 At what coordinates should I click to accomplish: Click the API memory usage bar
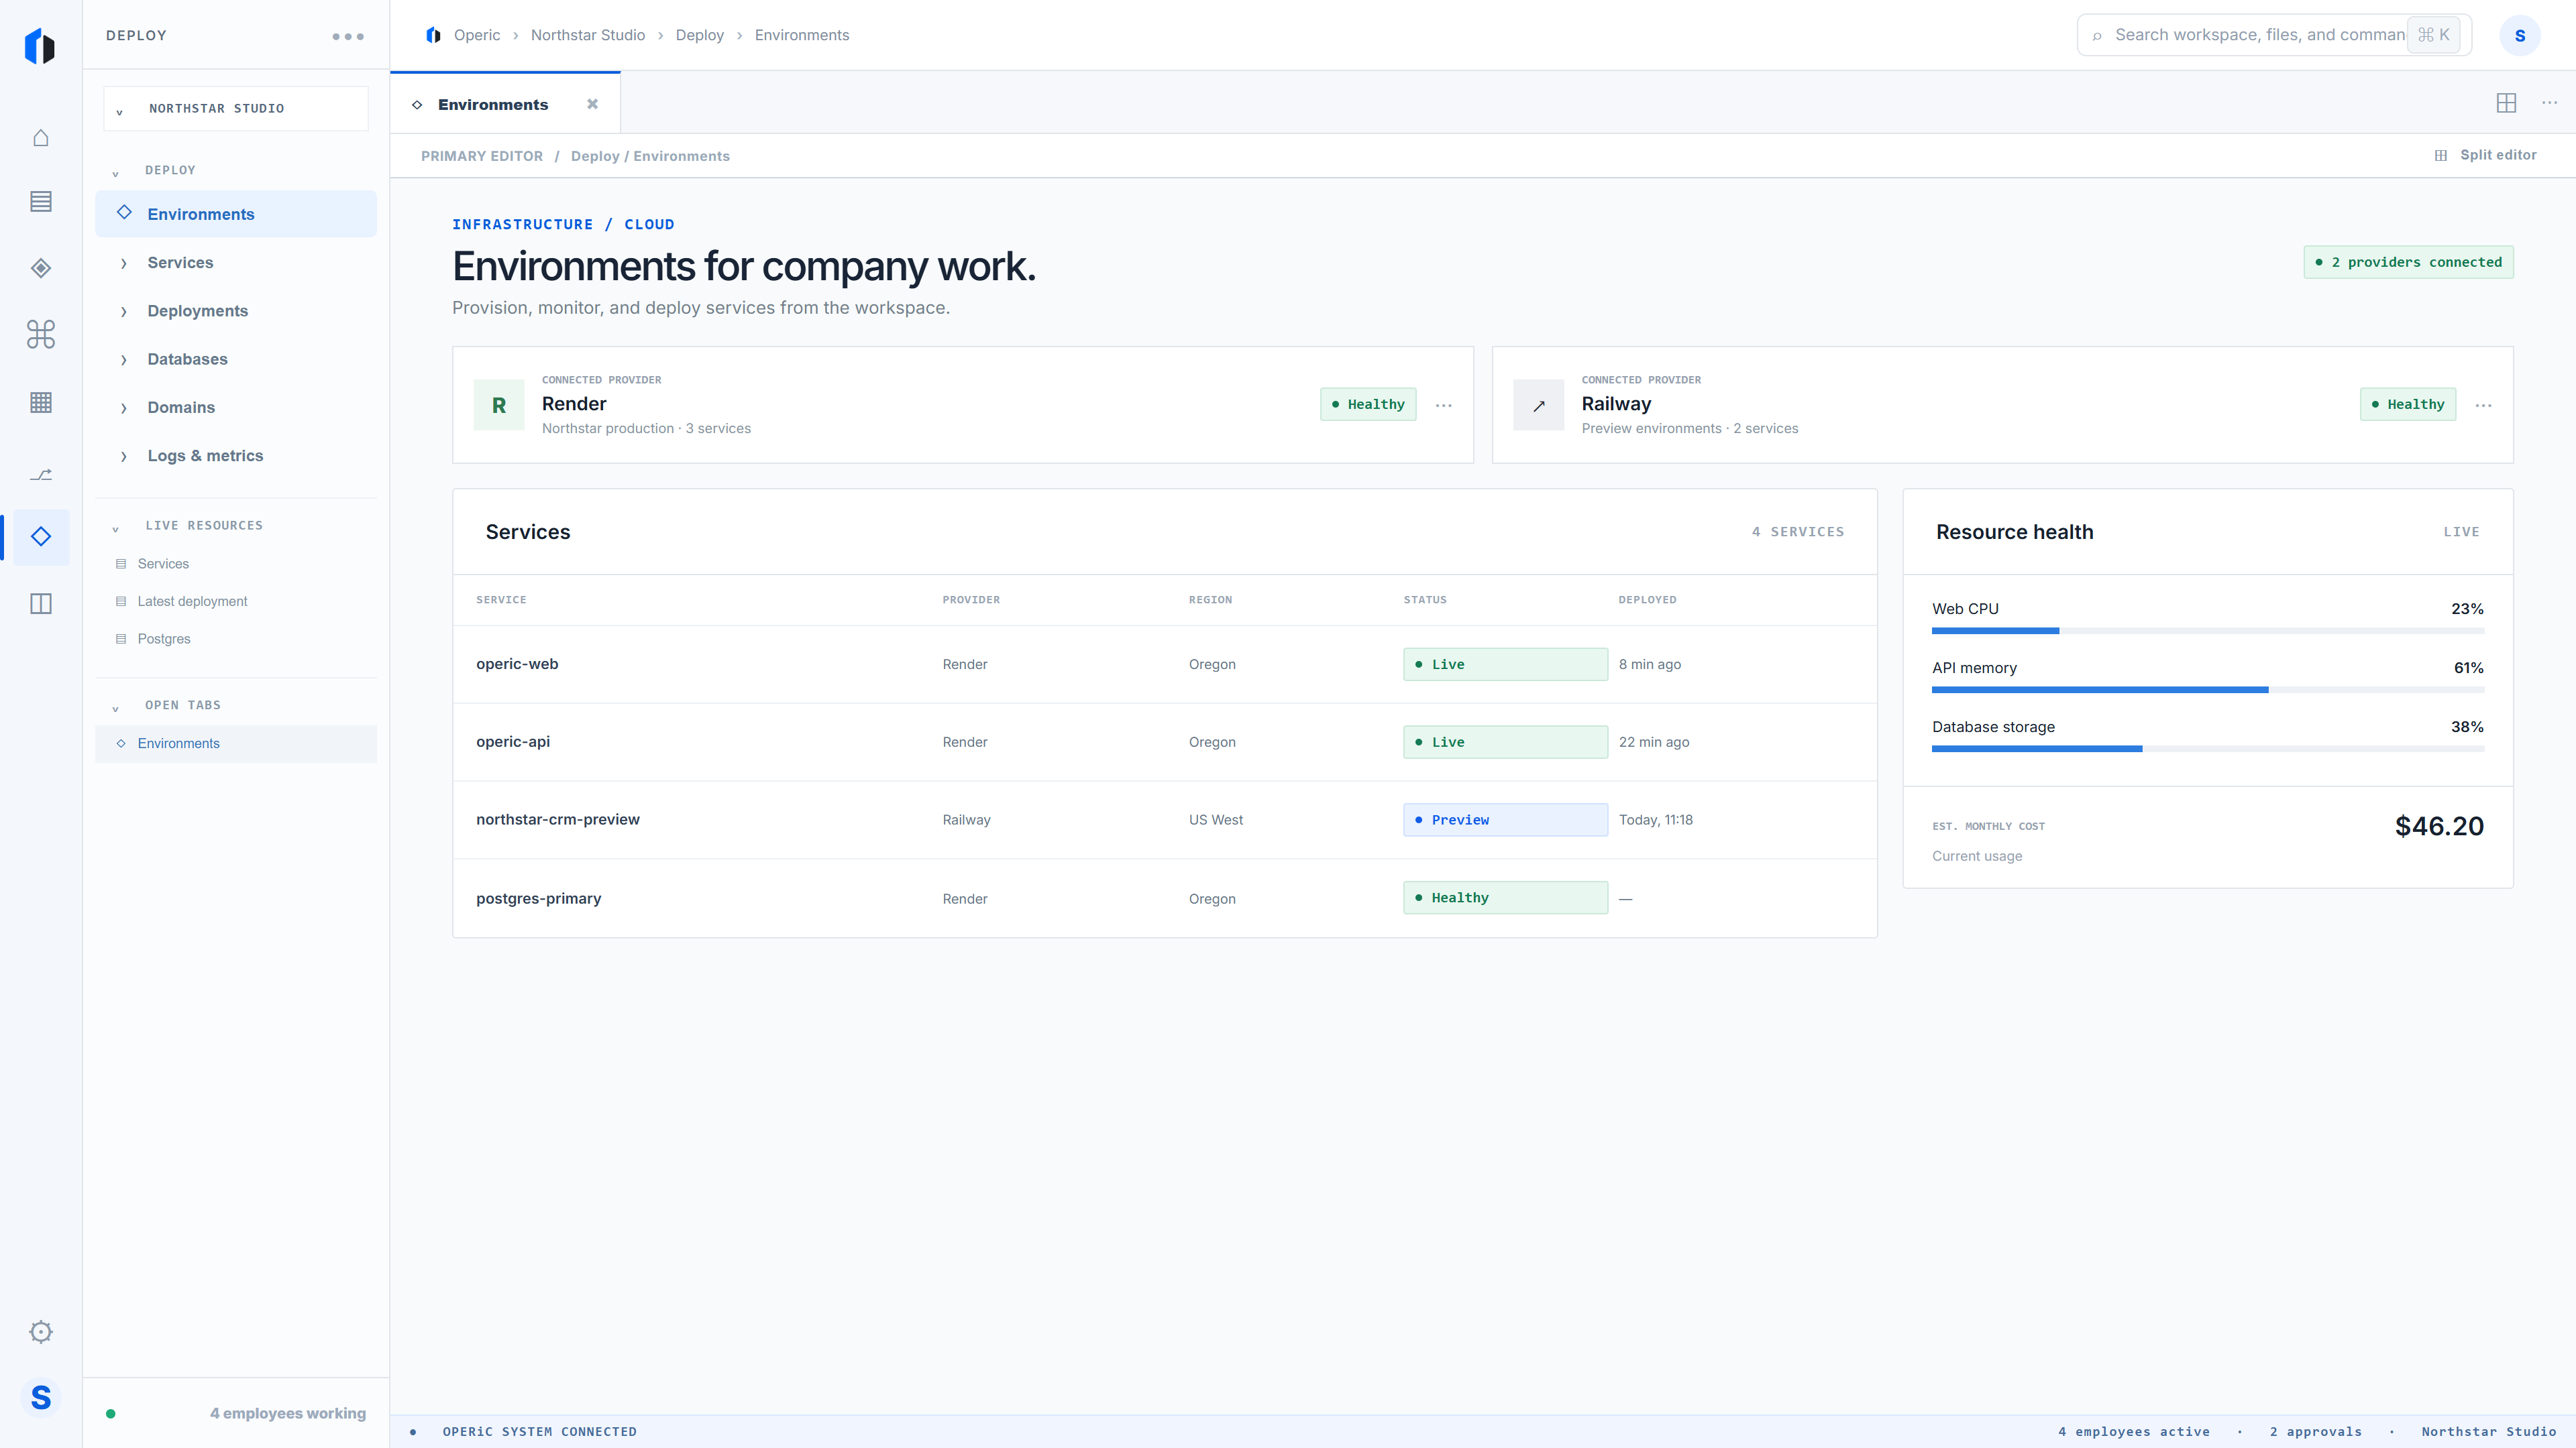[2208, 690]
